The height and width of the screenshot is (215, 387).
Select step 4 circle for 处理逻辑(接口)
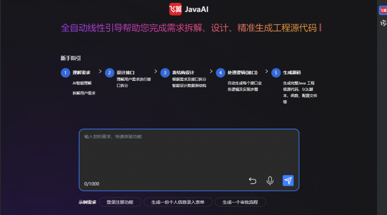tap(221, 73)
